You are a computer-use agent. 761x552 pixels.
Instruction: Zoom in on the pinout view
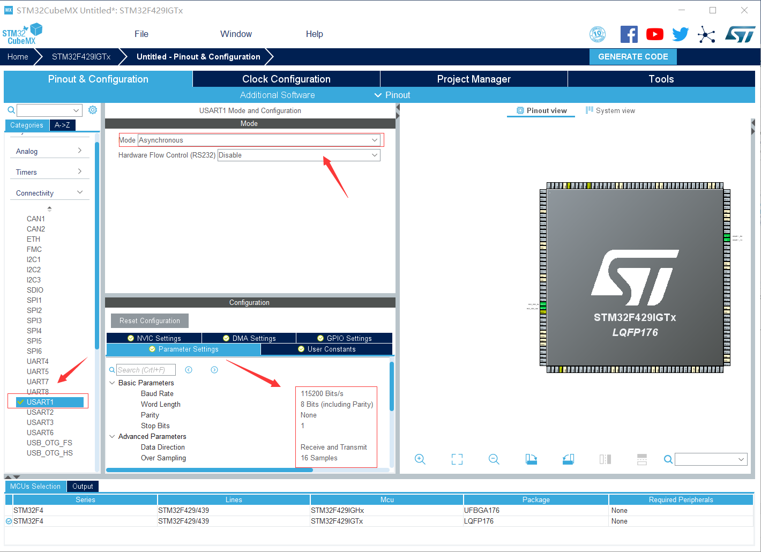tap(420, 459)
